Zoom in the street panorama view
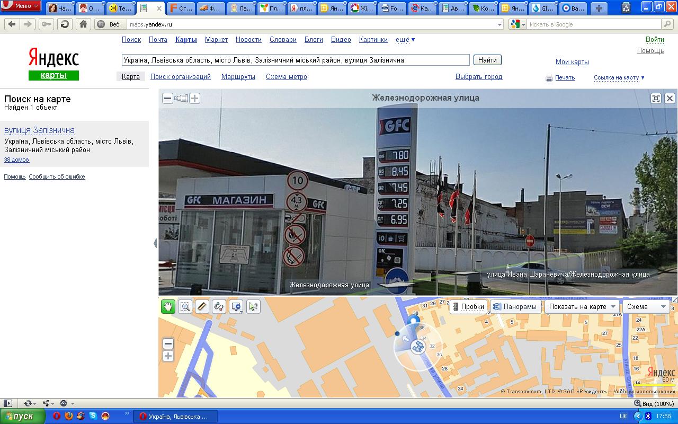The width and height of the screenshot is (678, 424). coord(195,98)
